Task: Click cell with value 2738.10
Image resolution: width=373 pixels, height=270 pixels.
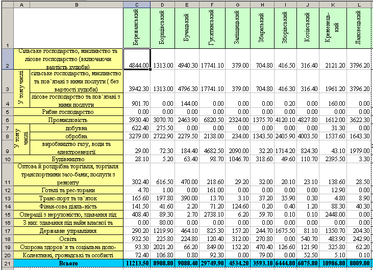Action: pyautogui.click(x=212, y=215)
